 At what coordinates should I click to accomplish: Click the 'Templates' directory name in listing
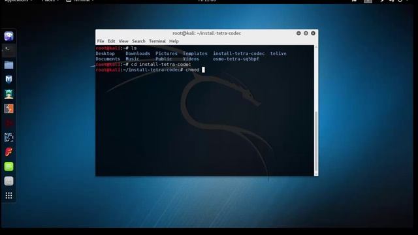click(x=195, y=54)
